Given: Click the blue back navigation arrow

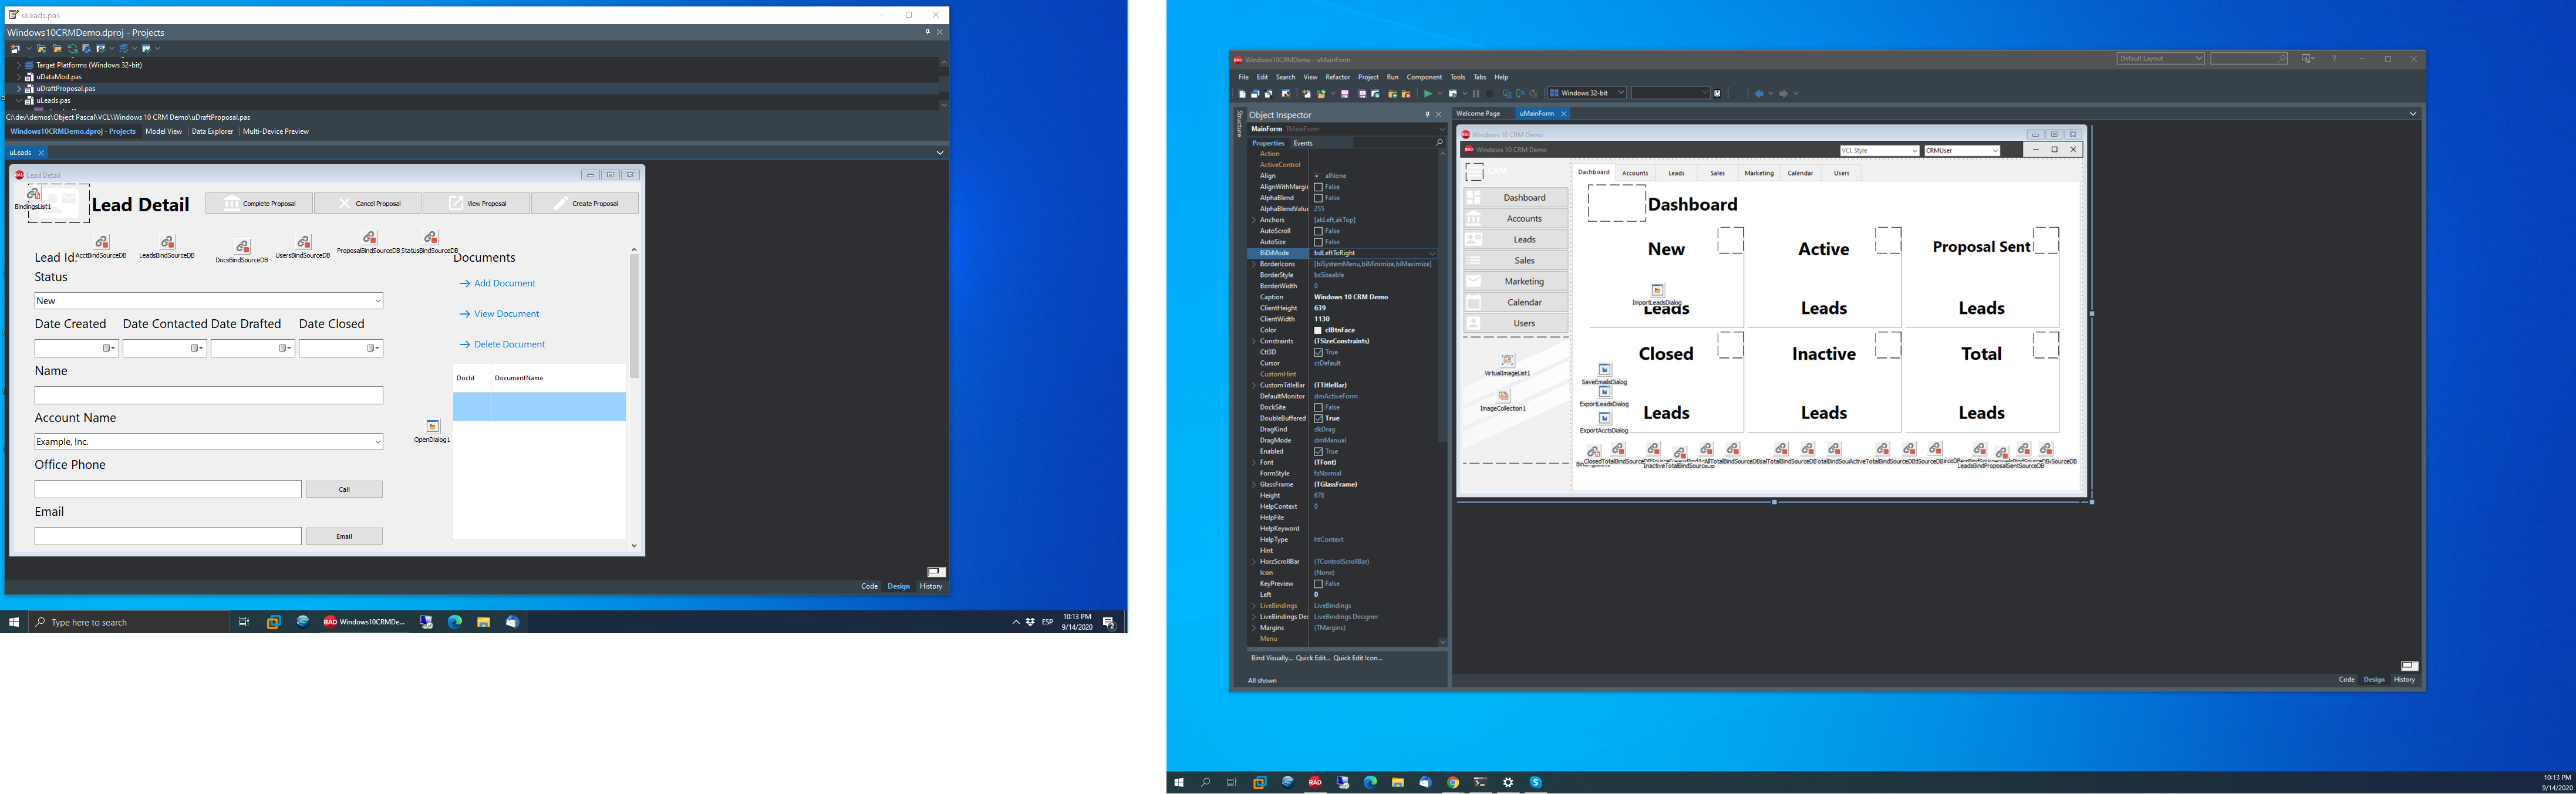Looking at the screenshot, I should (1759, 94).
